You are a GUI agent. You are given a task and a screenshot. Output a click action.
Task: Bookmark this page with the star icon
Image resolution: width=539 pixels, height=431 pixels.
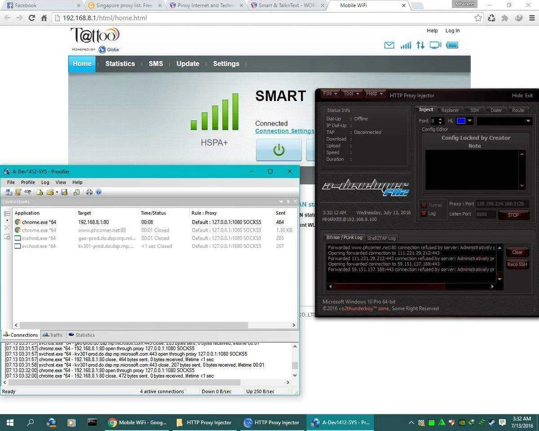pyautogui.click(x=478, y=18)
